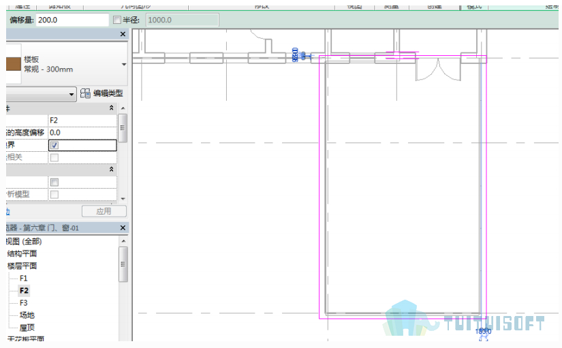Viewport: 562px width, 348px height.
Task: Click the 应用 apply button
Action: (104, 211)
